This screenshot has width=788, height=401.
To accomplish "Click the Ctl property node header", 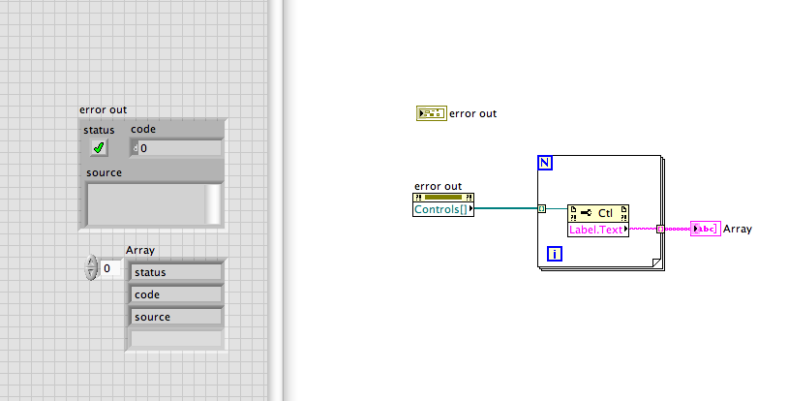I will [x=598, y=213].
